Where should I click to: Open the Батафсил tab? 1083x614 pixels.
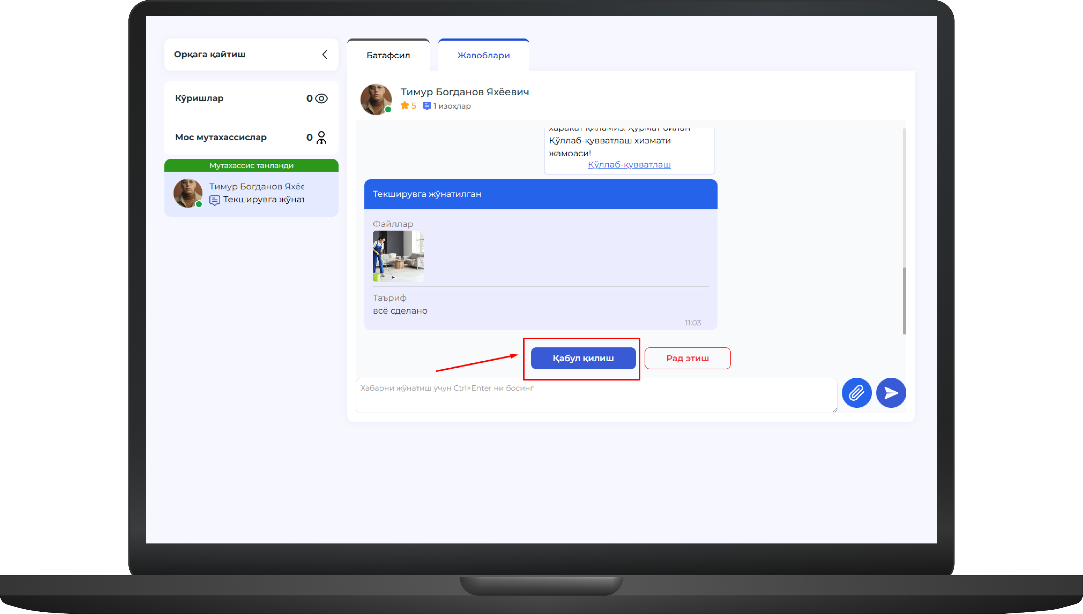(388, 55)
